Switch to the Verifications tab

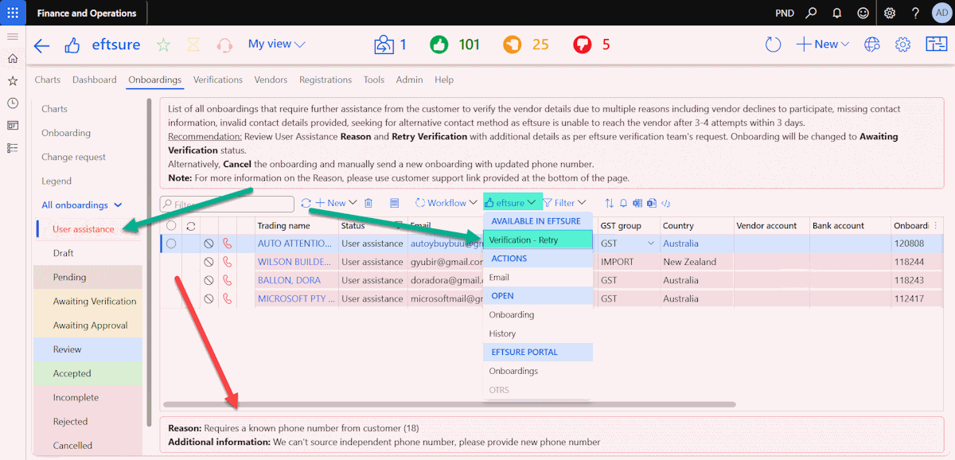[x=218, y=80]
